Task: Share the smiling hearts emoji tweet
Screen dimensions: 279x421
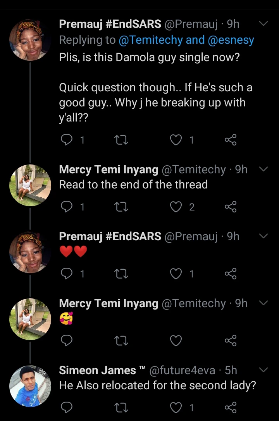Action: click(x=231, y=341)
